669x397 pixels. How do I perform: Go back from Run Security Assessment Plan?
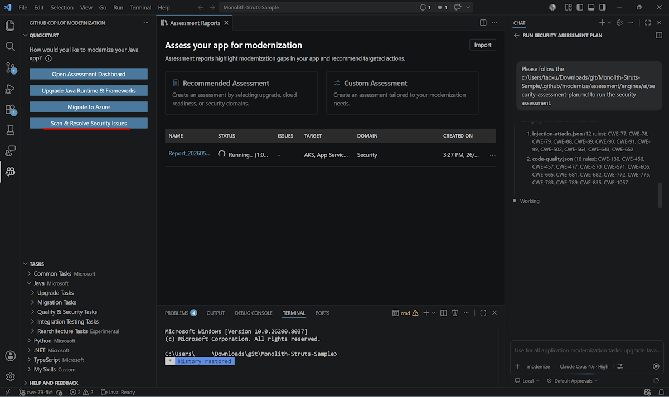(x=517, y=35)
